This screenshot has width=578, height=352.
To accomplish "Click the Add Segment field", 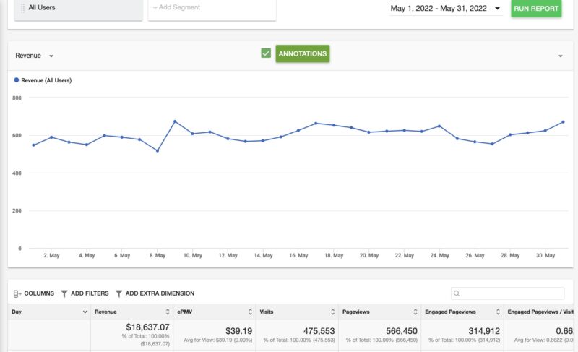I will pos(212,8).
